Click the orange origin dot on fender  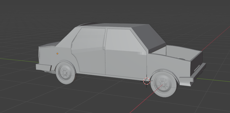click(x=57, y=53)
